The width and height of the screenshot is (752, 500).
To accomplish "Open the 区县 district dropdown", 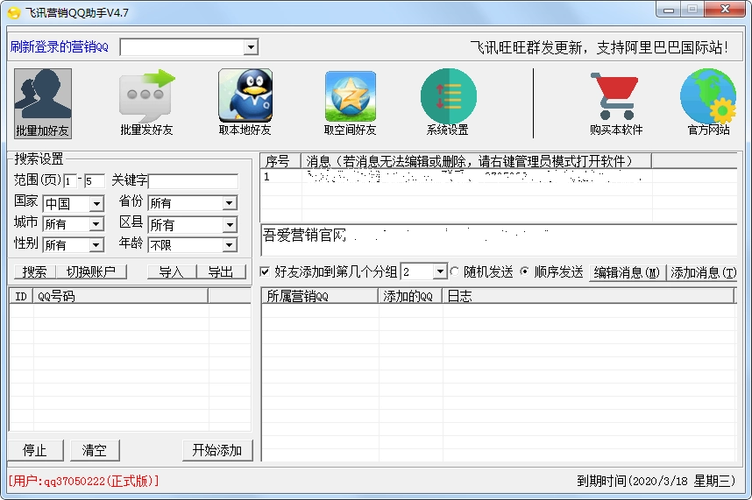I will [230, 225].
